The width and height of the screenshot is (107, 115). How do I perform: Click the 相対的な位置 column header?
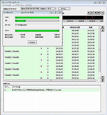(x=75, y=27)
